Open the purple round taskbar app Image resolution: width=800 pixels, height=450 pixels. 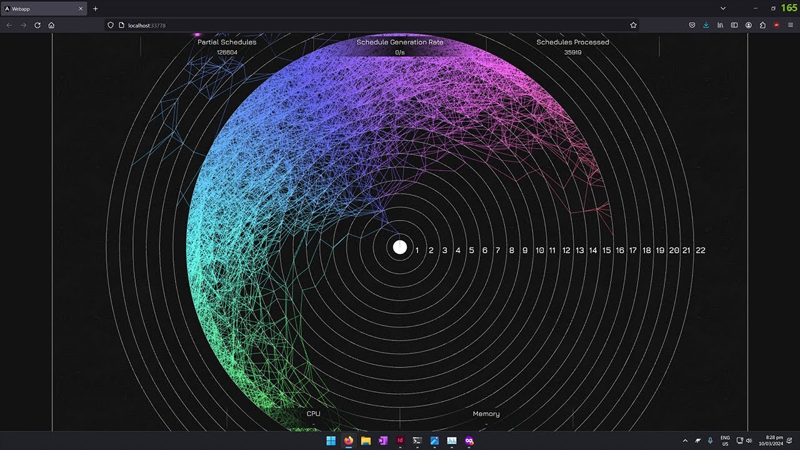click(469, 441)
